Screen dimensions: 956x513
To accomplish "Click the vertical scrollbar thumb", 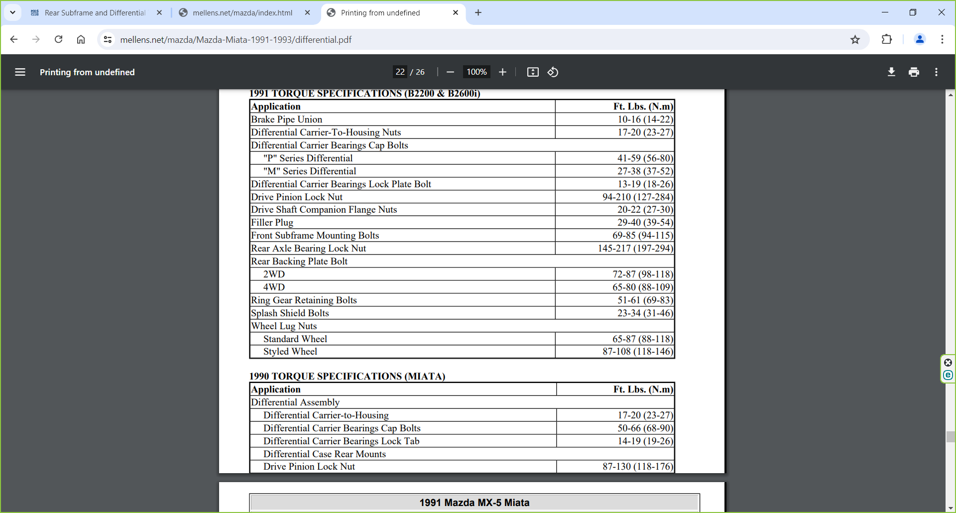I will [951, 437].
